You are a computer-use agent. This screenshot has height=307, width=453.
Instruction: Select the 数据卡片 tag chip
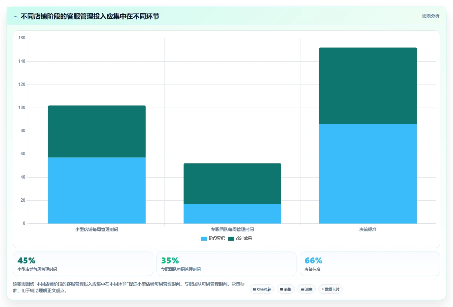coord(330,289)
